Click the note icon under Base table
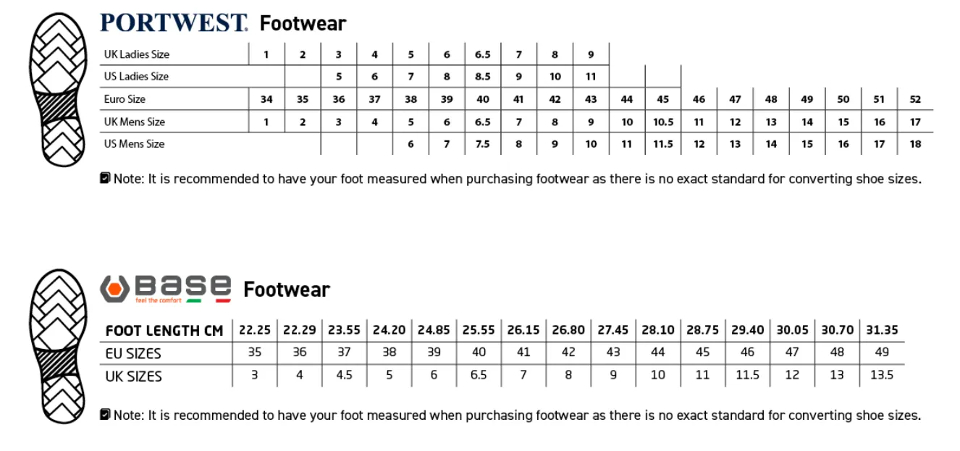This screenshot has height=451, width=960. [x=106, y=415]
